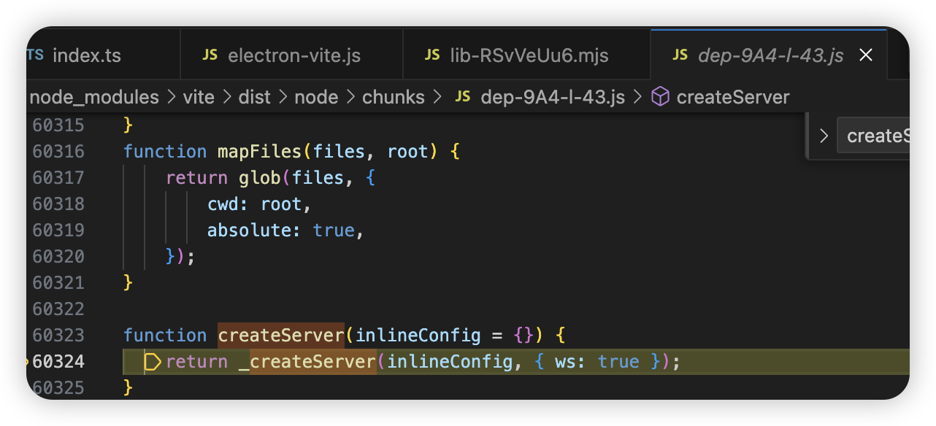Click 'ws: true' option text
The image size is (936, 426).
coord(596,362)
